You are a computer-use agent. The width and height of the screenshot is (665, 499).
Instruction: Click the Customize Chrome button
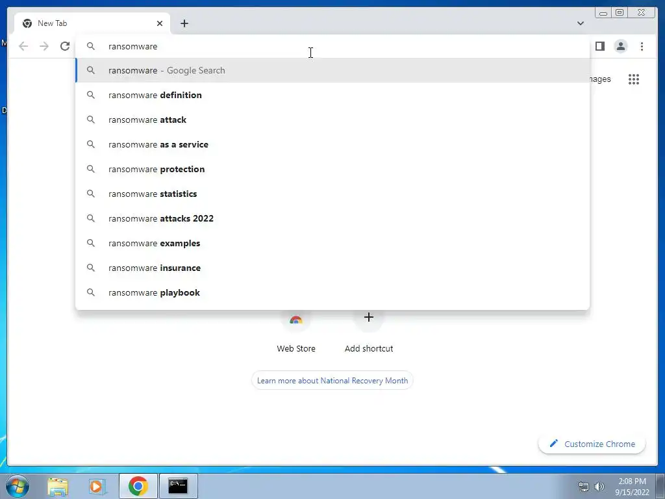tap(592, 444)
